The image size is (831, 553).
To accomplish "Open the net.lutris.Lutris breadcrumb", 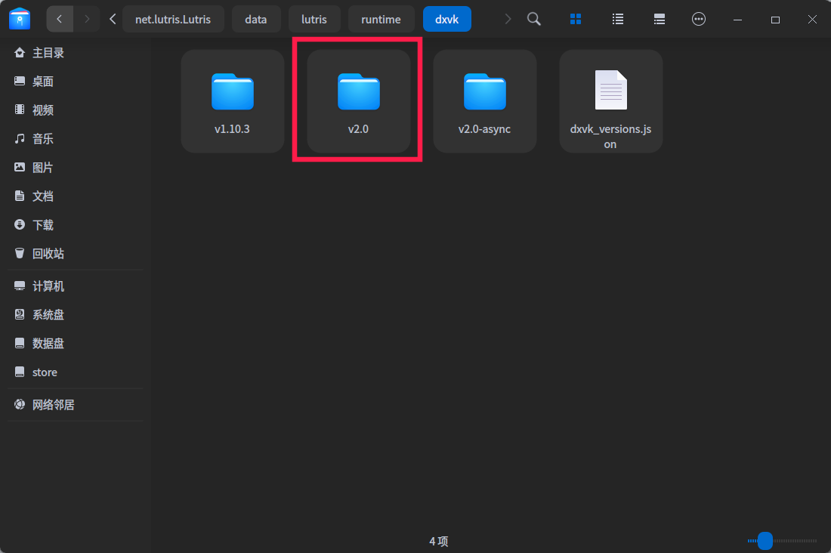I will click(173, 19).
